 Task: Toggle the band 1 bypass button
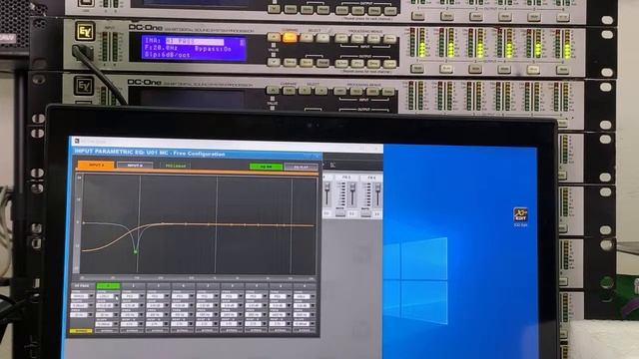107,331
